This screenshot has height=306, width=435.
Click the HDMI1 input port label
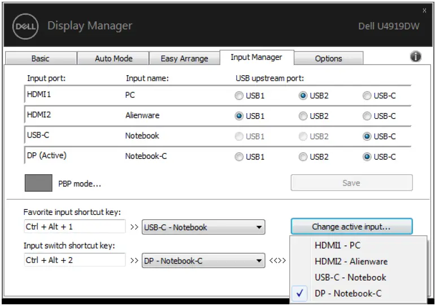click(x=39, y=94)
